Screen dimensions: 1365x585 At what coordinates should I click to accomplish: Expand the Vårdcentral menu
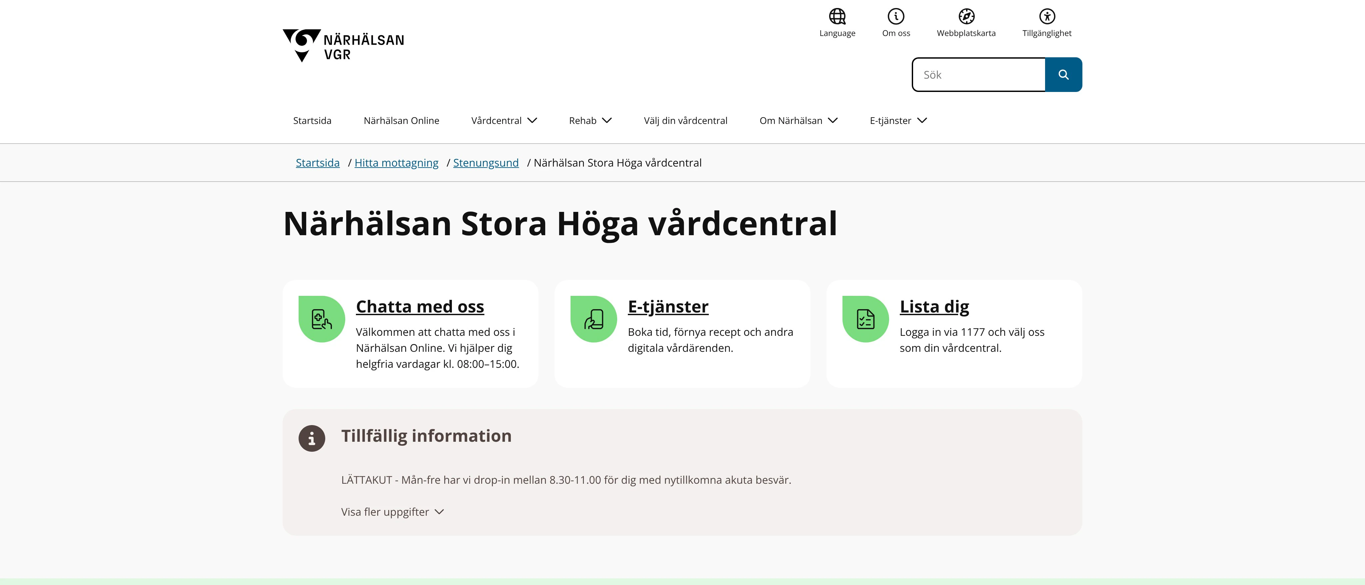[504, 121]
